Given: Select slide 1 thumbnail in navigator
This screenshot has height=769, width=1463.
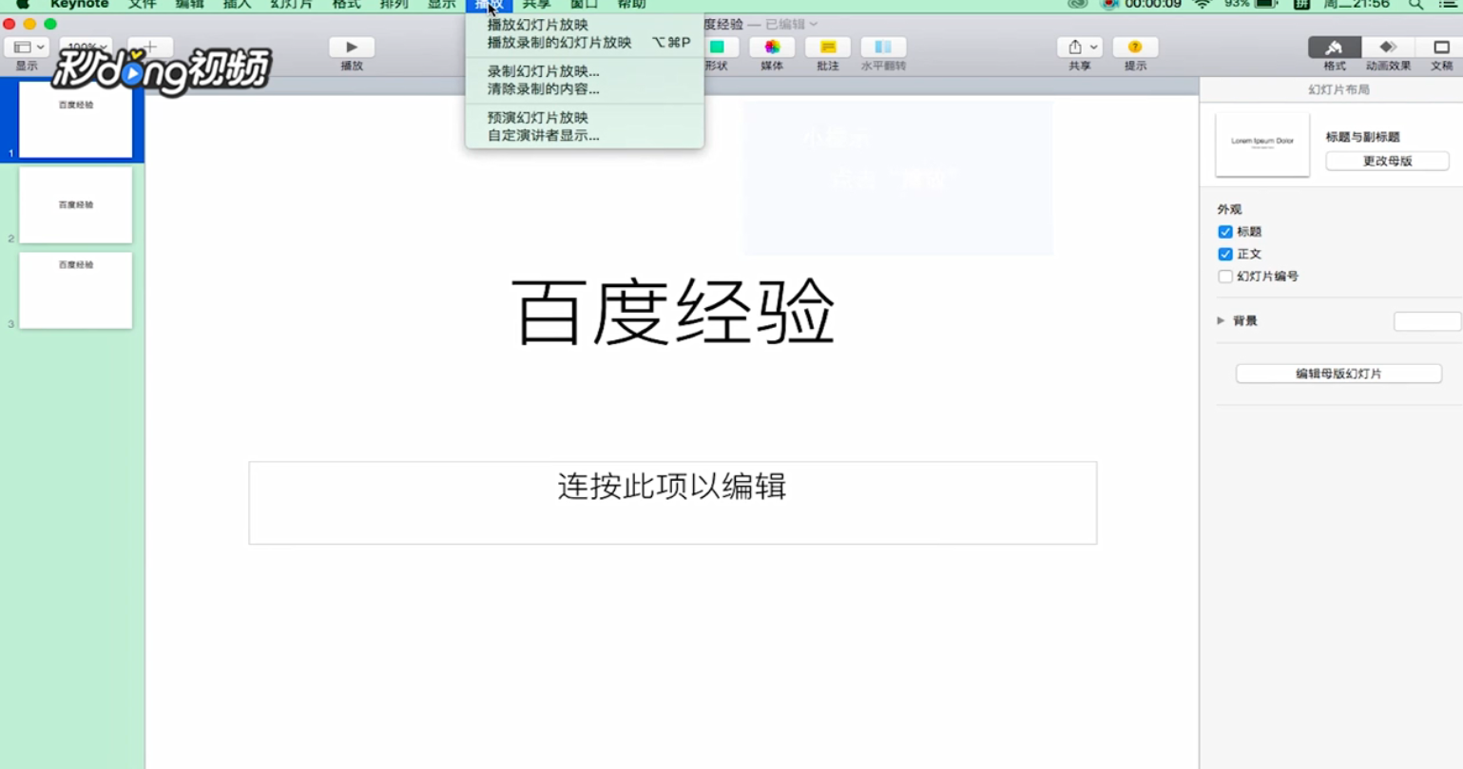Looking at the screenshot, I should (x=75, y=119).
